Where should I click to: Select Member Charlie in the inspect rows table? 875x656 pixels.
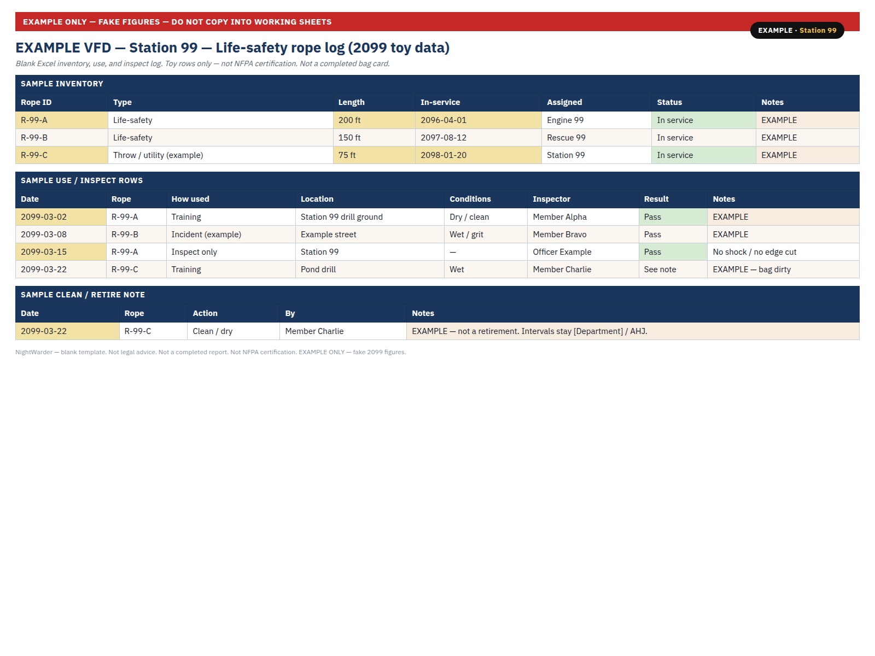point(584,270)
